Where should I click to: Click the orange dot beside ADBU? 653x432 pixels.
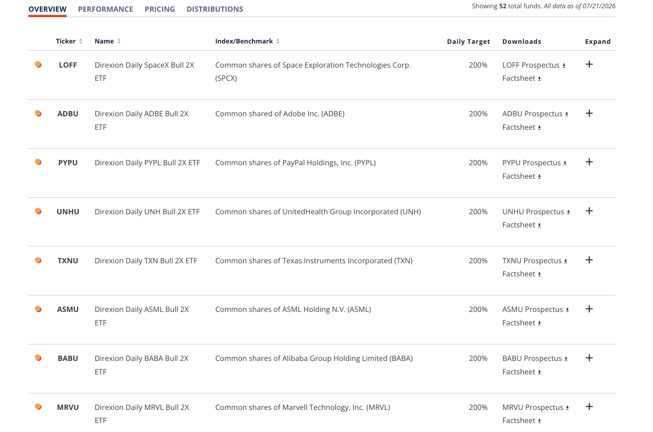click(x=38, y=114)
